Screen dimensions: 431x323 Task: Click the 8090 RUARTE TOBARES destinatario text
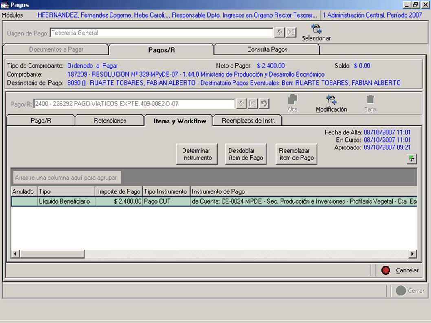click(x=234, y=83)
